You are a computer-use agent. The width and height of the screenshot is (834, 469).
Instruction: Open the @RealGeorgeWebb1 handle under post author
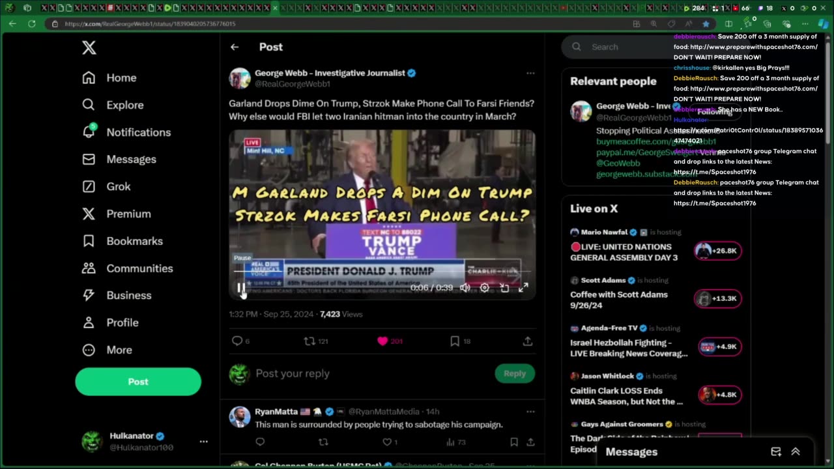click(x=293, y=84)
